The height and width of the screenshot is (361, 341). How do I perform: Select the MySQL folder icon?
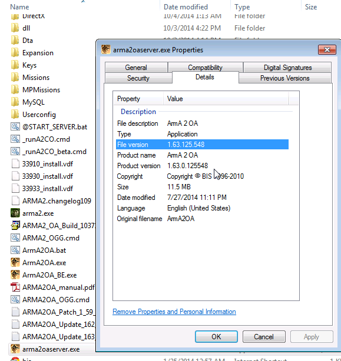point(15,102)
